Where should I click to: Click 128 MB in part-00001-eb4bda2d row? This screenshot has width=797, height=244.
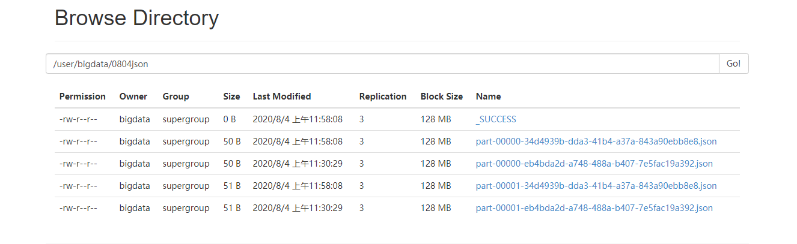(436, 208)
